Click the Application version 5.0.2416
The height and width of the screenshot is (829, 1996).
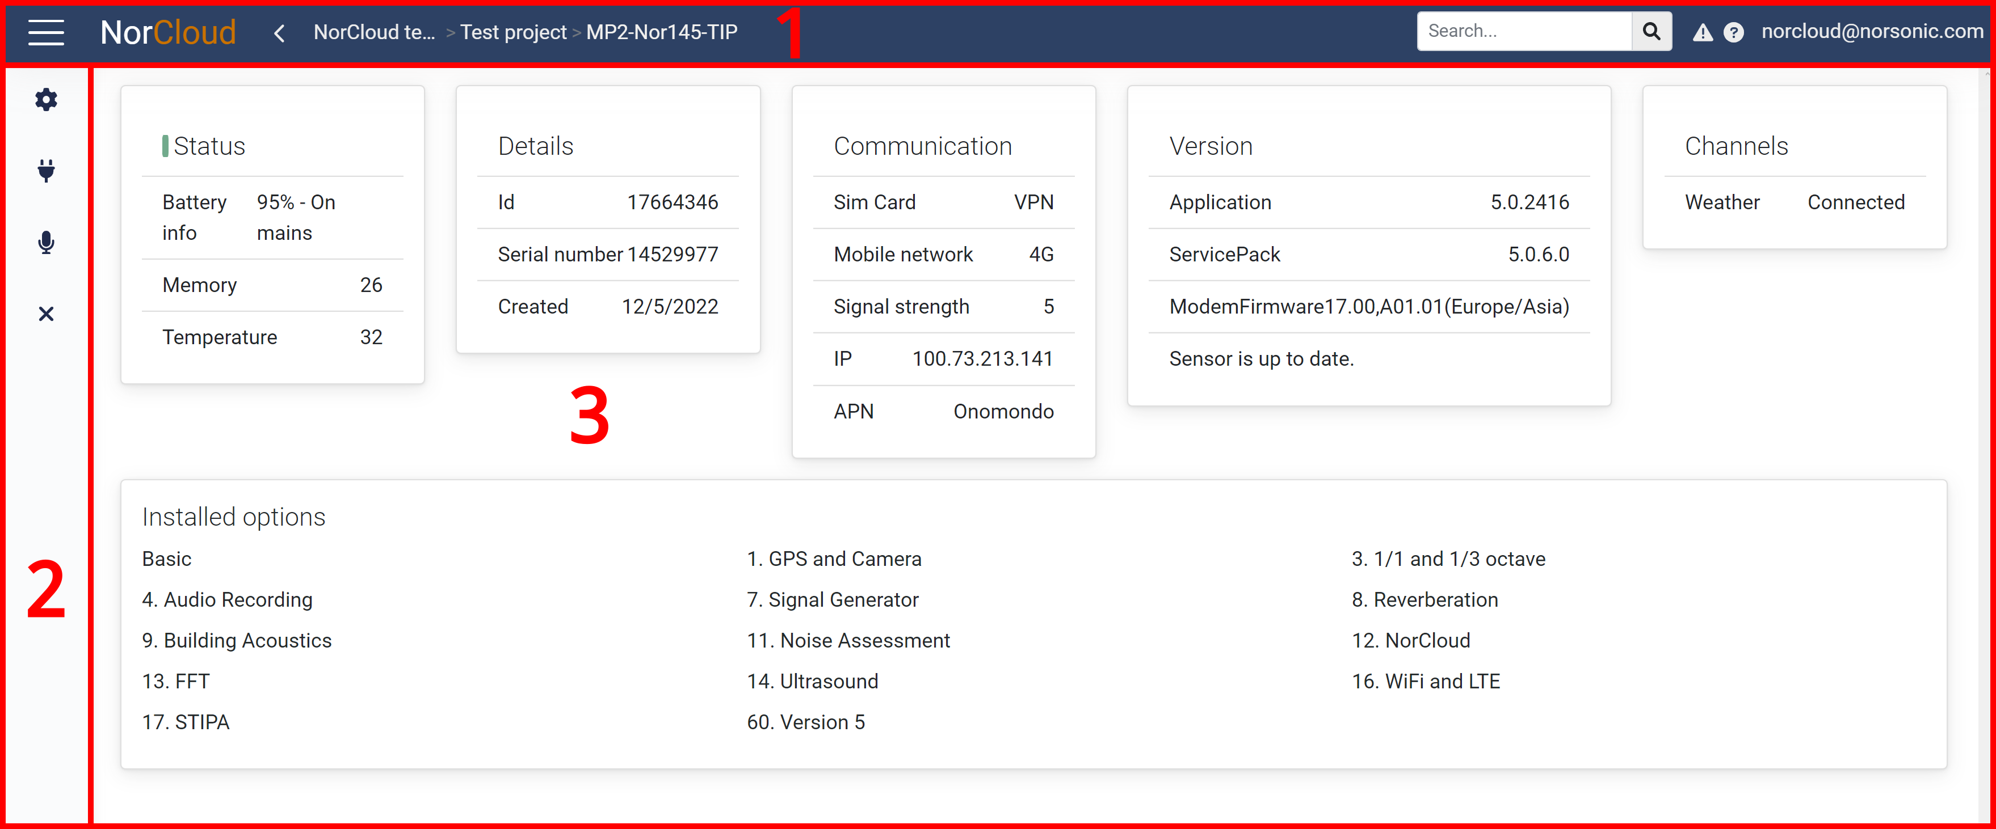[x=1529, y=202]
